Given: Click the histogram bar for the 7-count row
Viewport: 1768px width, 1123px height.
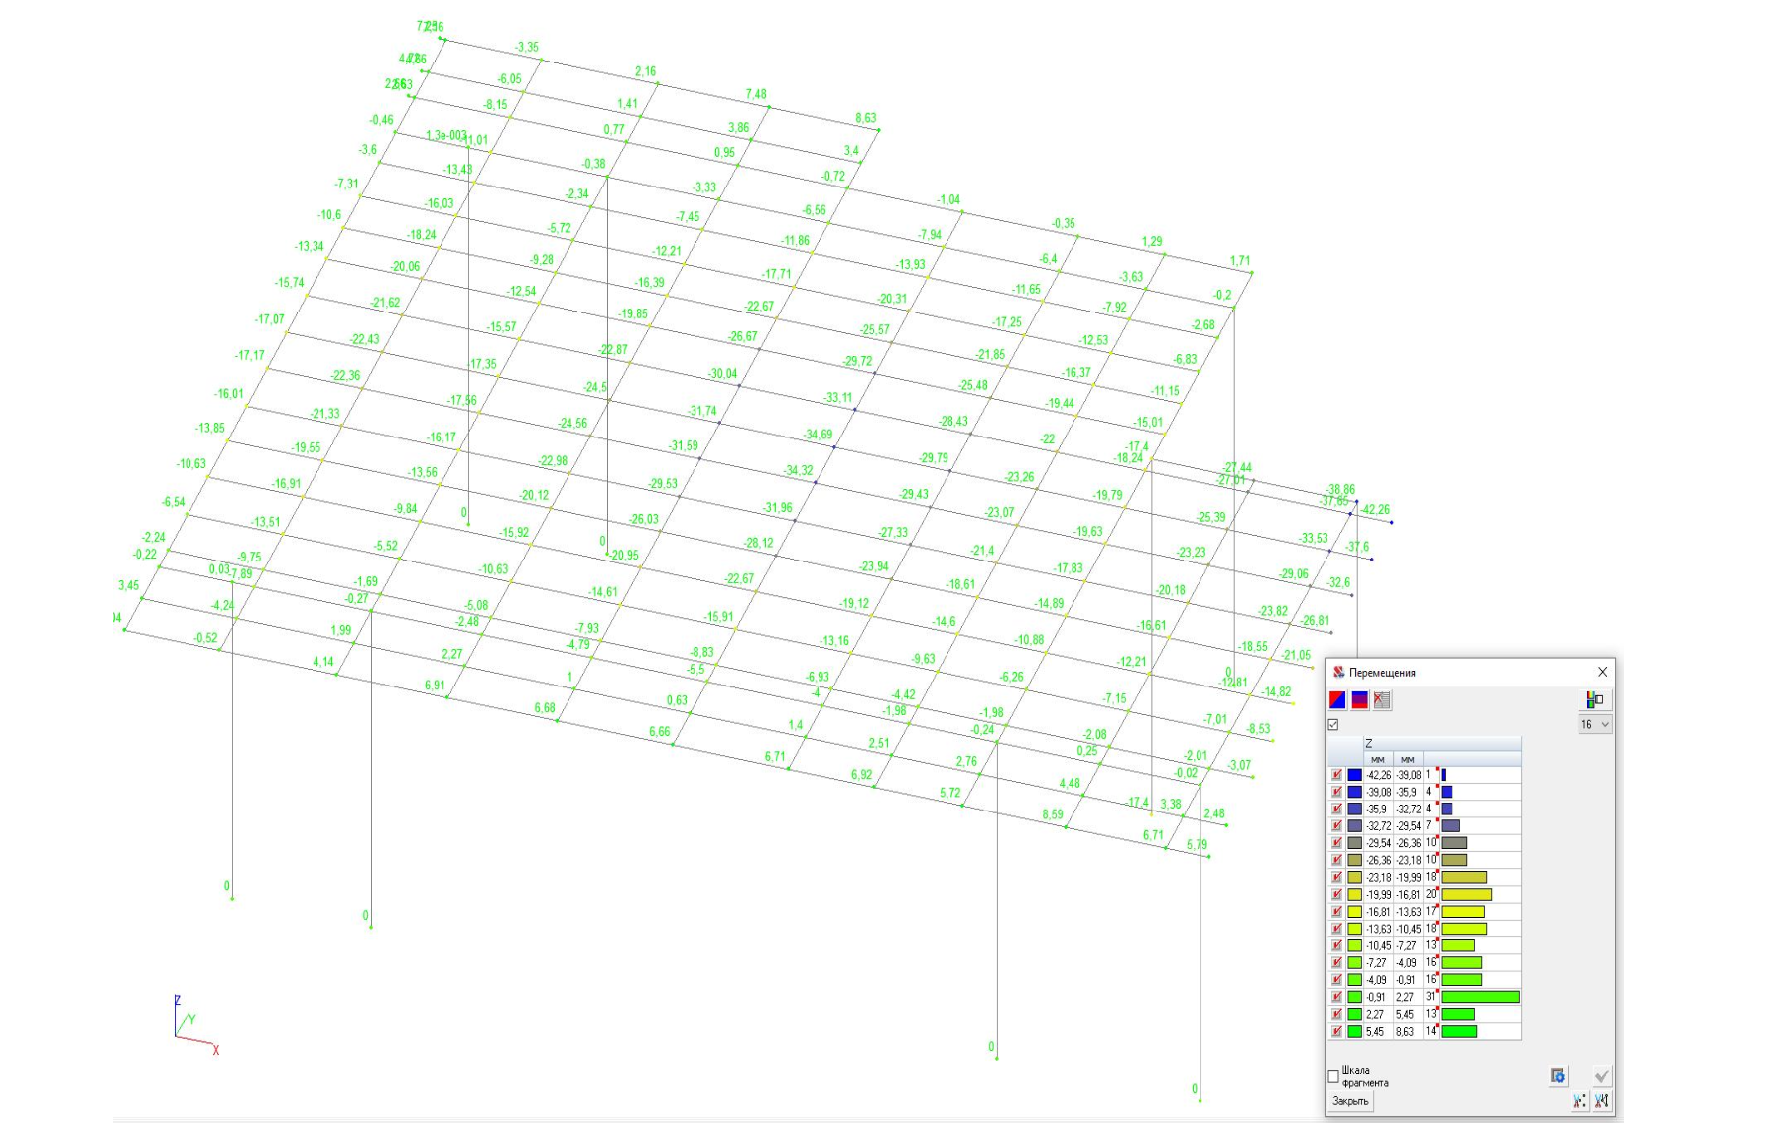Looking at the screenshot, I should click(x=1451, y=826).
